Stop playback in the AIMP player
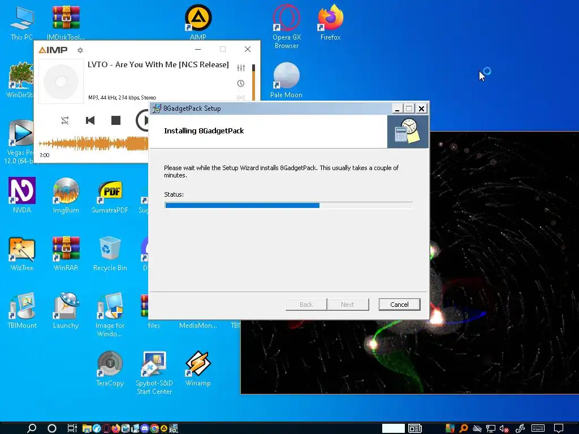The image size is (579, 434). point(116,120)
